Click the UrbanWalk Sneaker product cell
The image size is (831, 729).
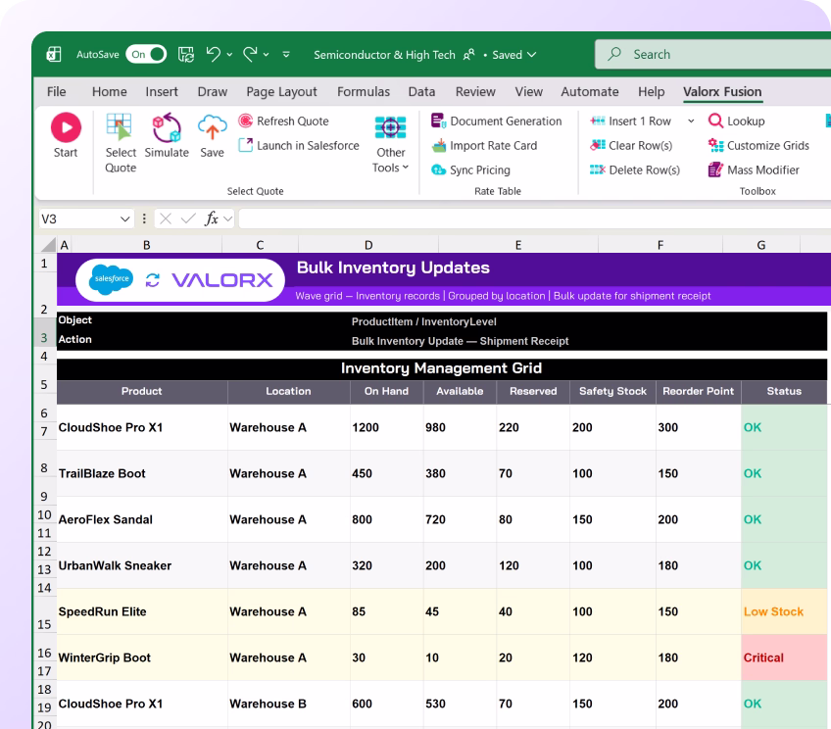(142, 565)
